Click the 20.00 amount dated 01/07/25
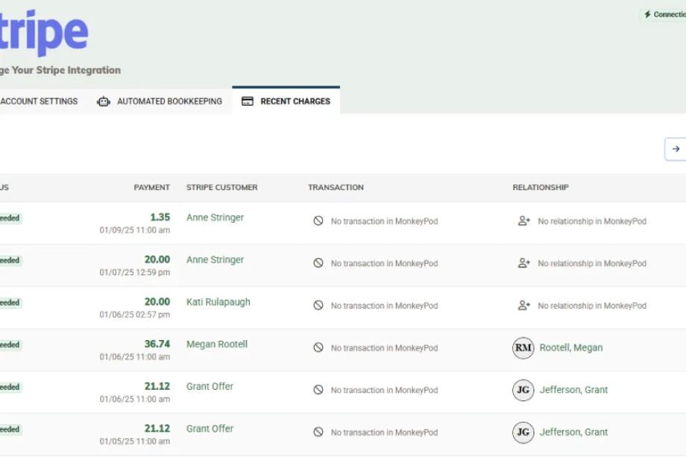 pos(157,259)
